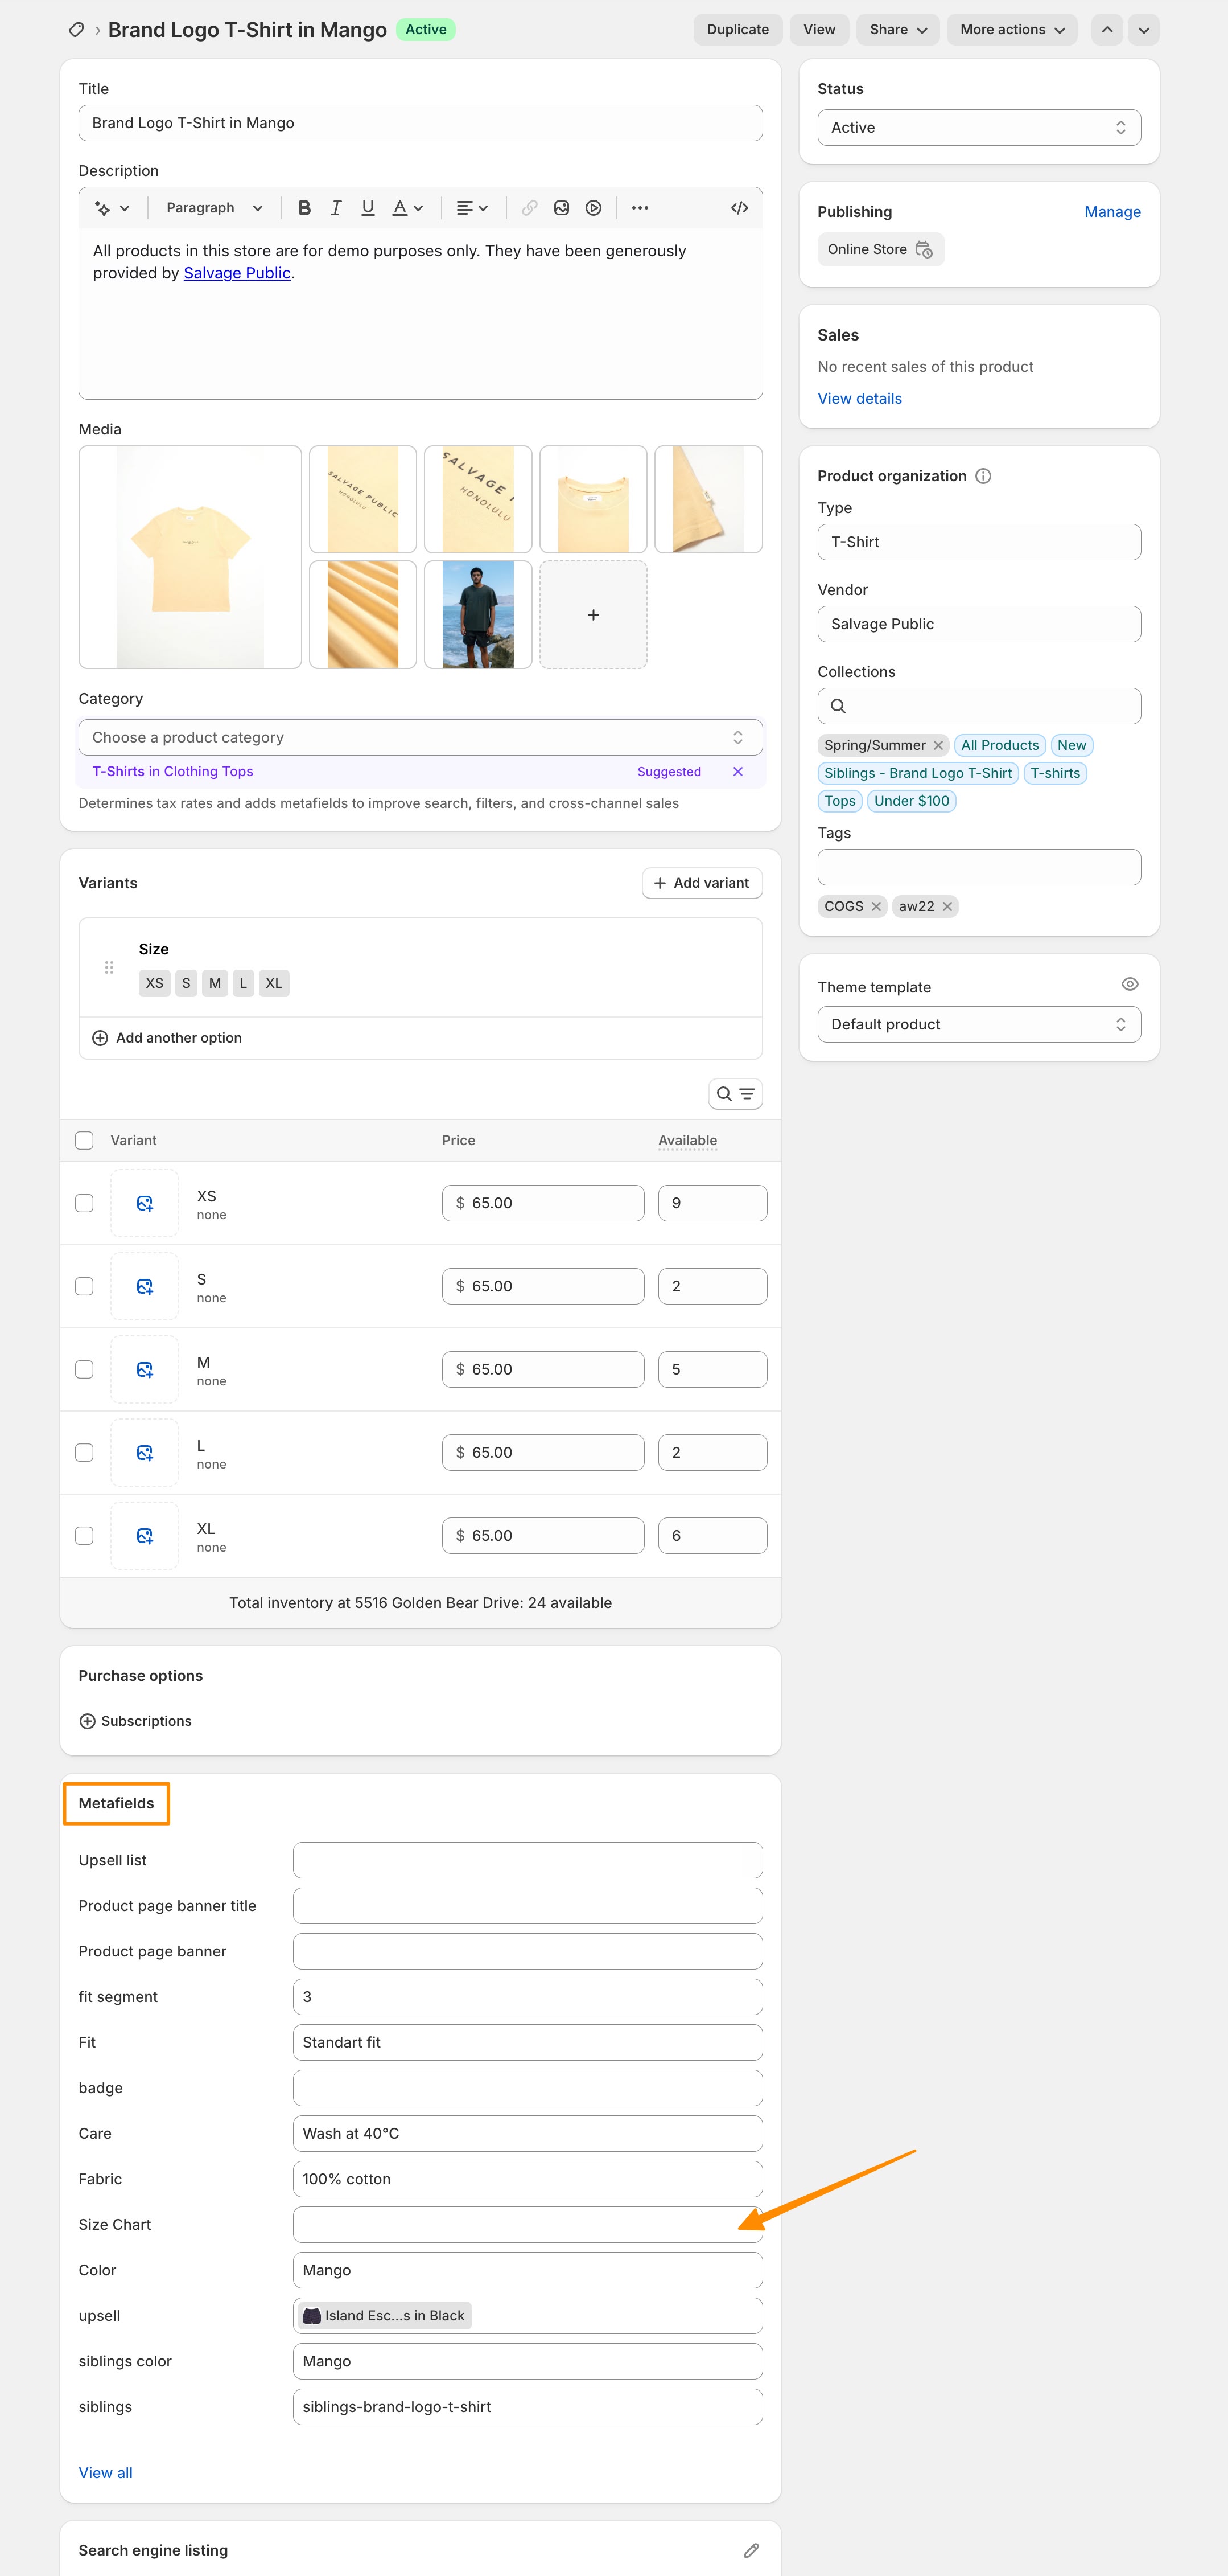
Task: Open the Salvage Public link in the description
Action: point(237,273)
